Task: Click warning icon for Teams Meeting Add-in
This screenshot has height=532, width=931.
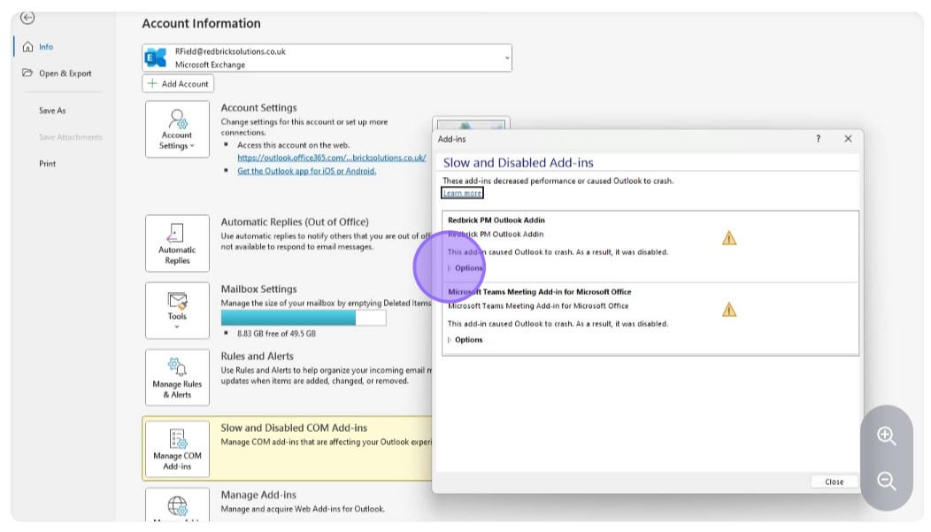Action: (x=729, y=309)
